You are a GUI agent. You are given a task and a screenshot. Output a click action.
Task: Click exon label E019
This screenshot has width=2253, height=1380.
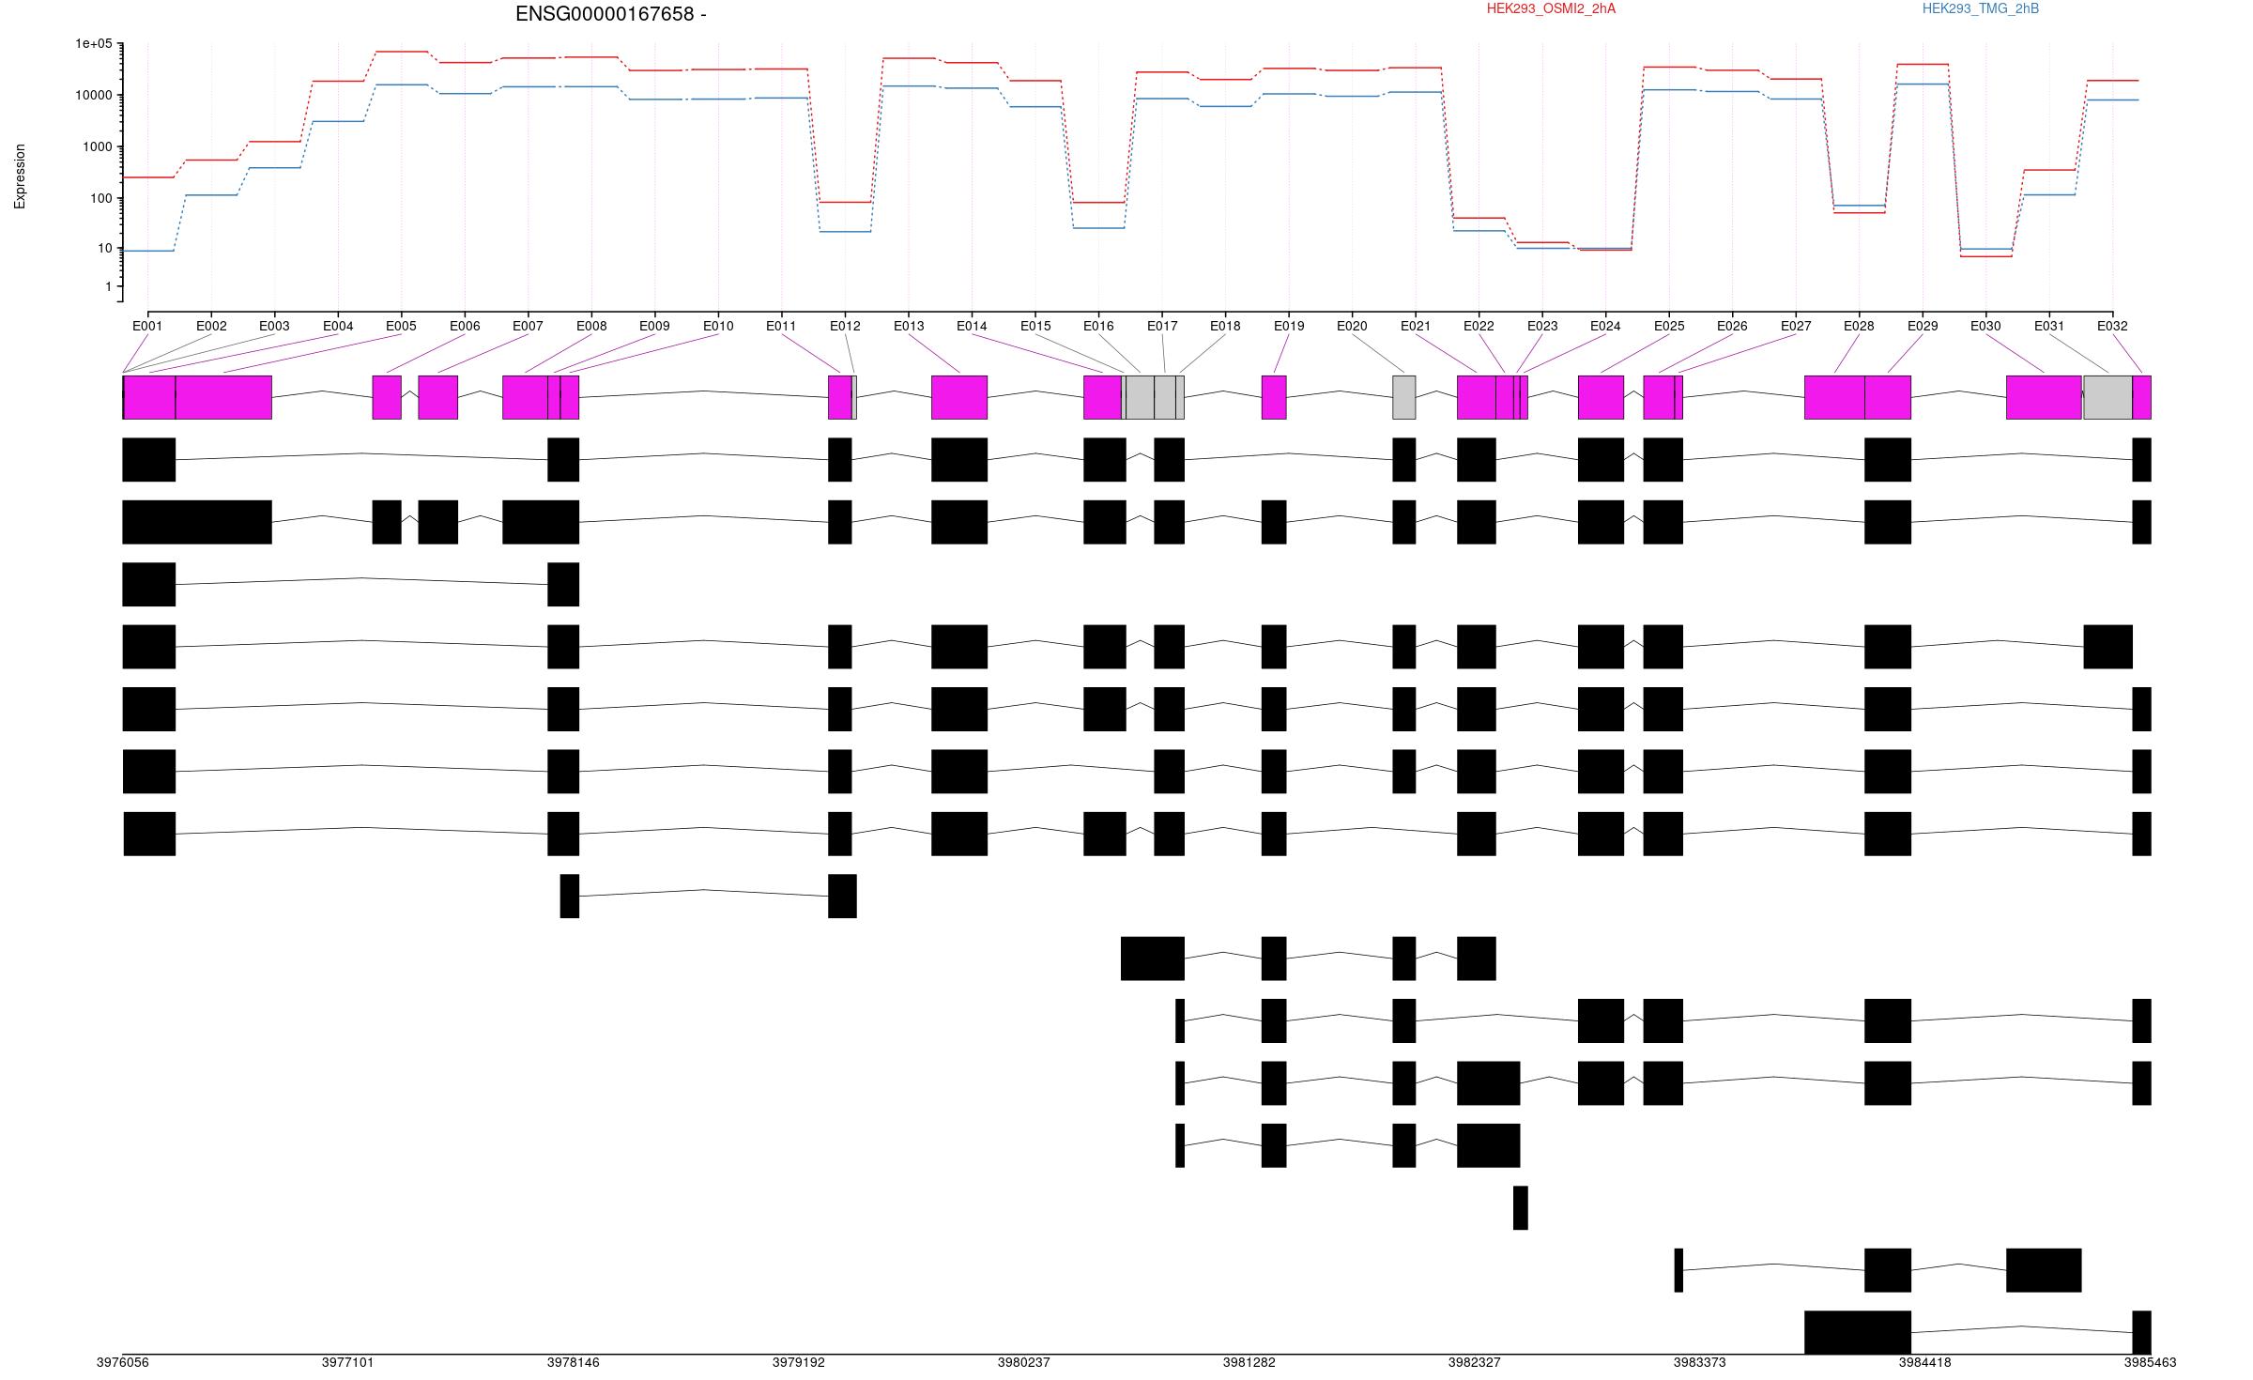(x=1289, y=326)
